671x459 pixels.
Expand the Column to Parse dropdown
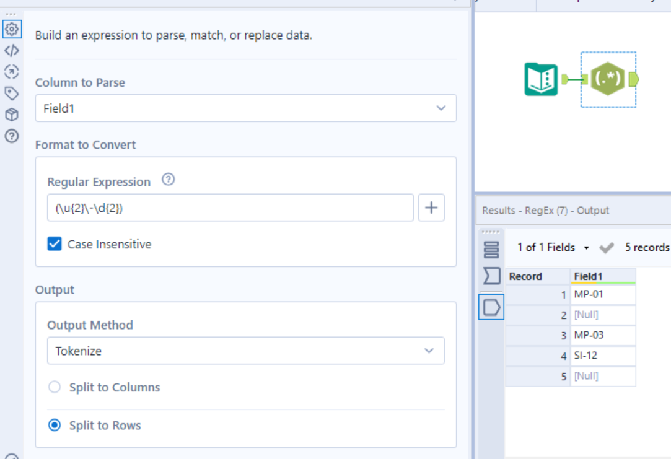[245, 108]
